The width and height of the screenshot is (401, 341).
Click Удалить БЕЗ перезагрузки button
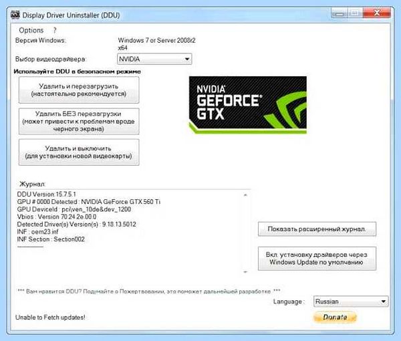(x=79, y=121)
